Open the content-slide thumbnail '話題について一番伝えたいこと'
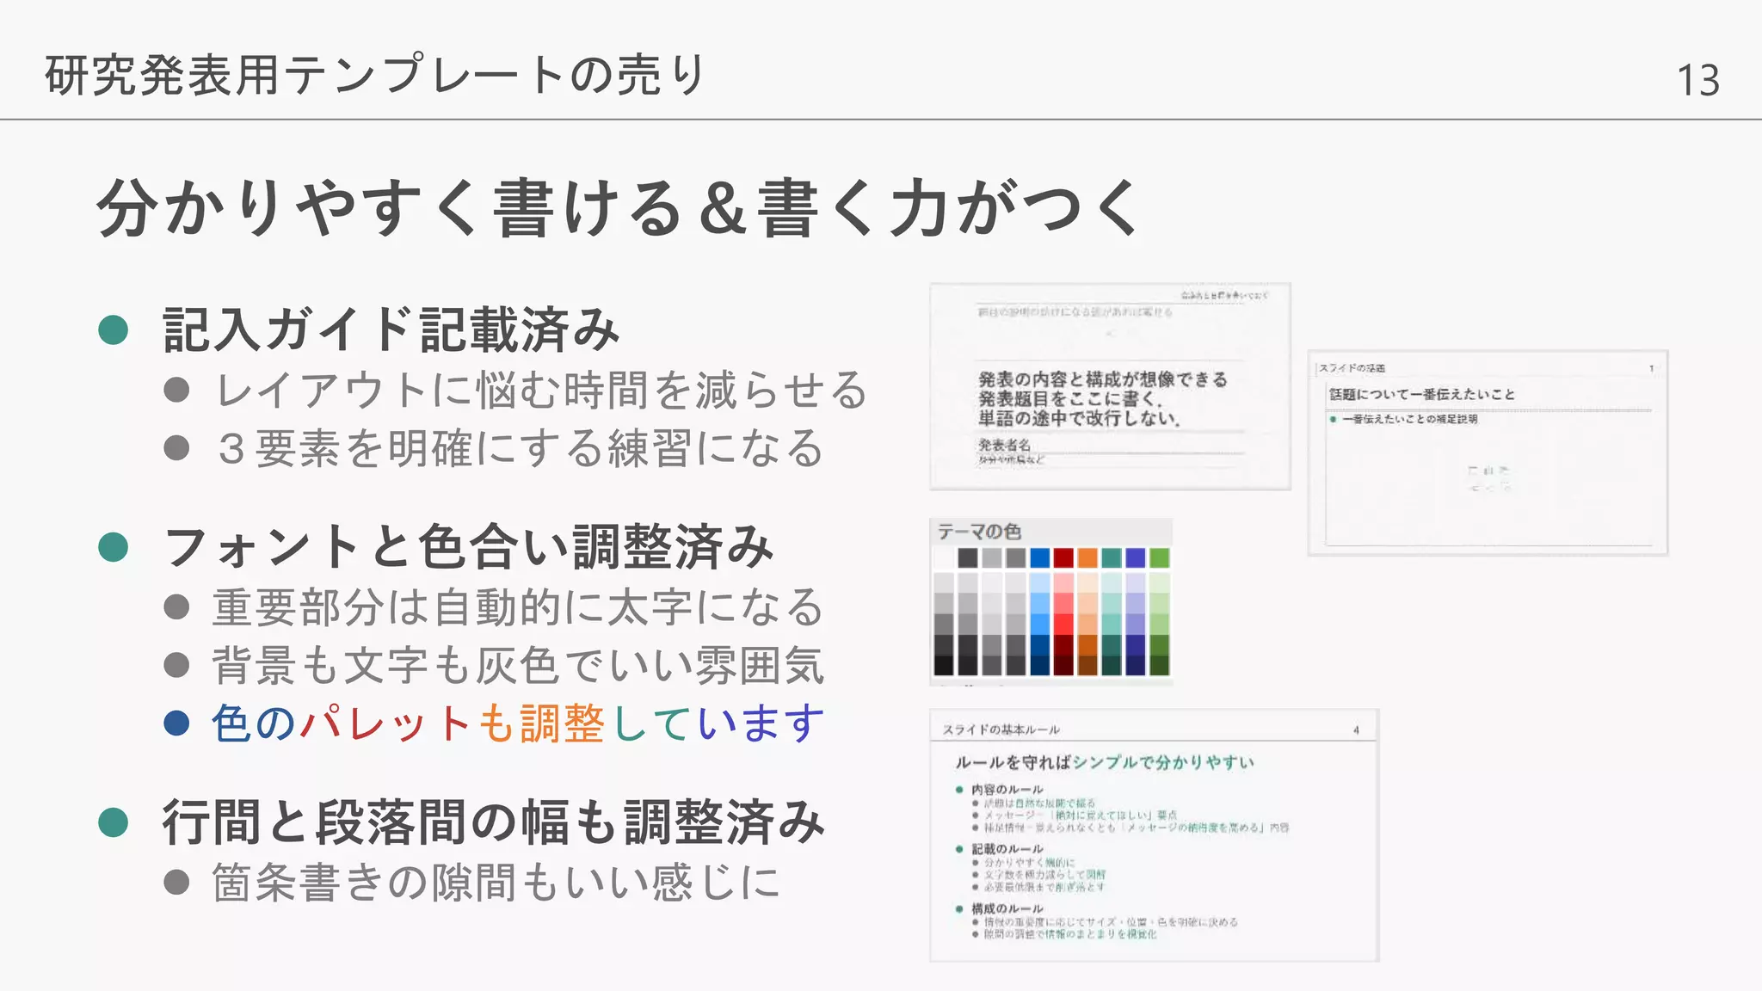The height and width of the screenshot is (991, 1762). tap(1488, 452)
